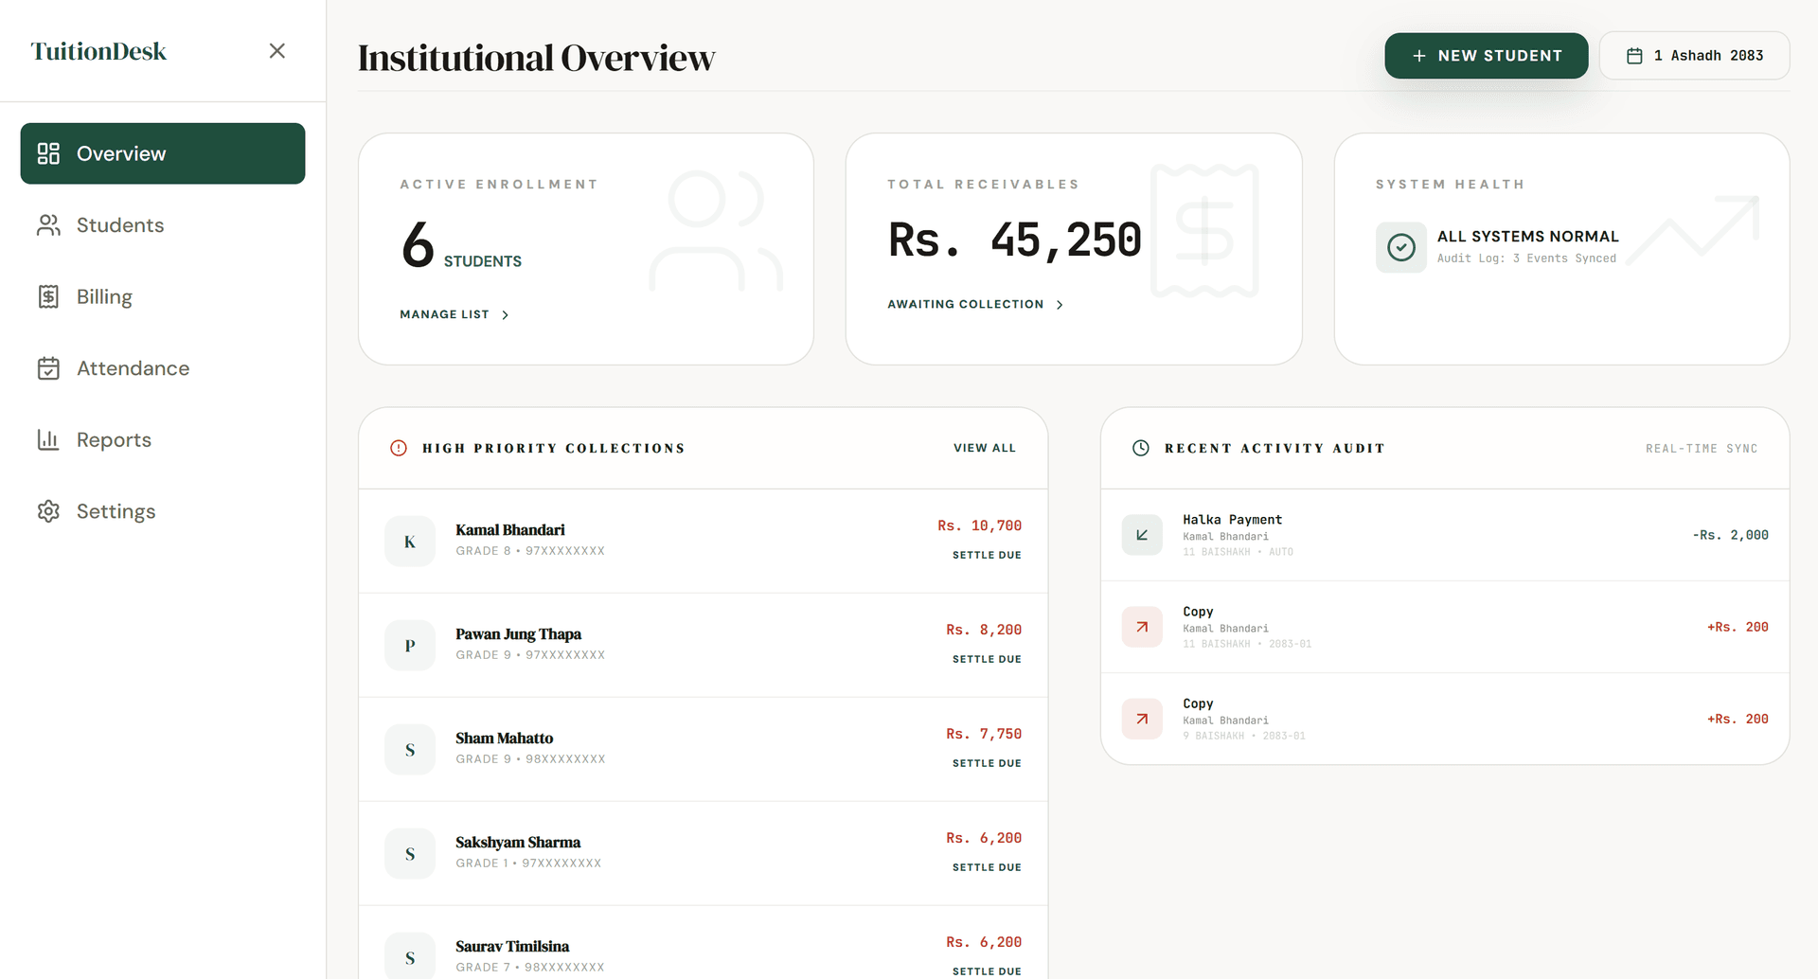Click the Recent Activity Audit clock icon
Viewport: 1818px width, 979px height.
click(x=1141, y=448)
